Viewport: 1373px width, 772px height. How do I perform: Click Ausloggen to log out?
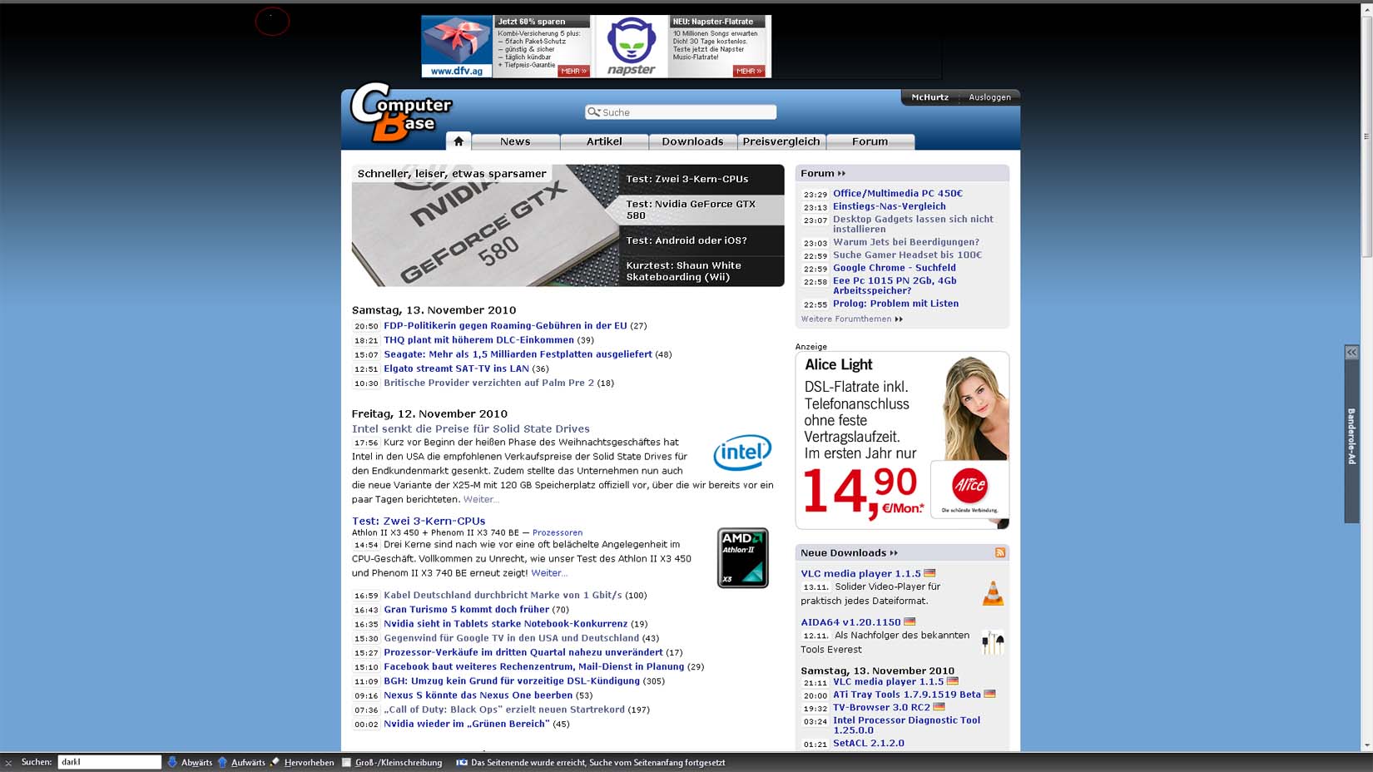click(989, 97)
